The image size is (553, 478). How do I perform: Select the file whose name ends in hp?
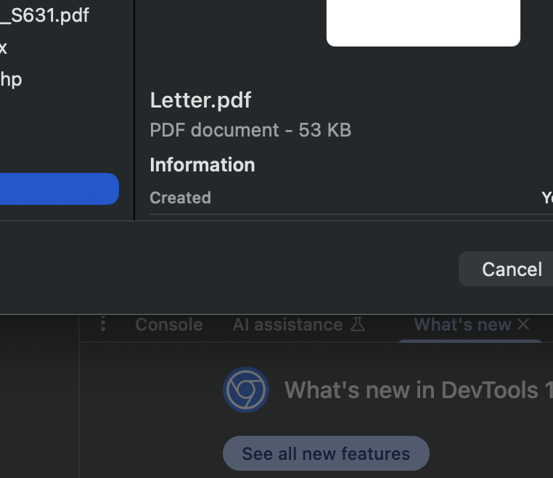click(x=11, y=78)
